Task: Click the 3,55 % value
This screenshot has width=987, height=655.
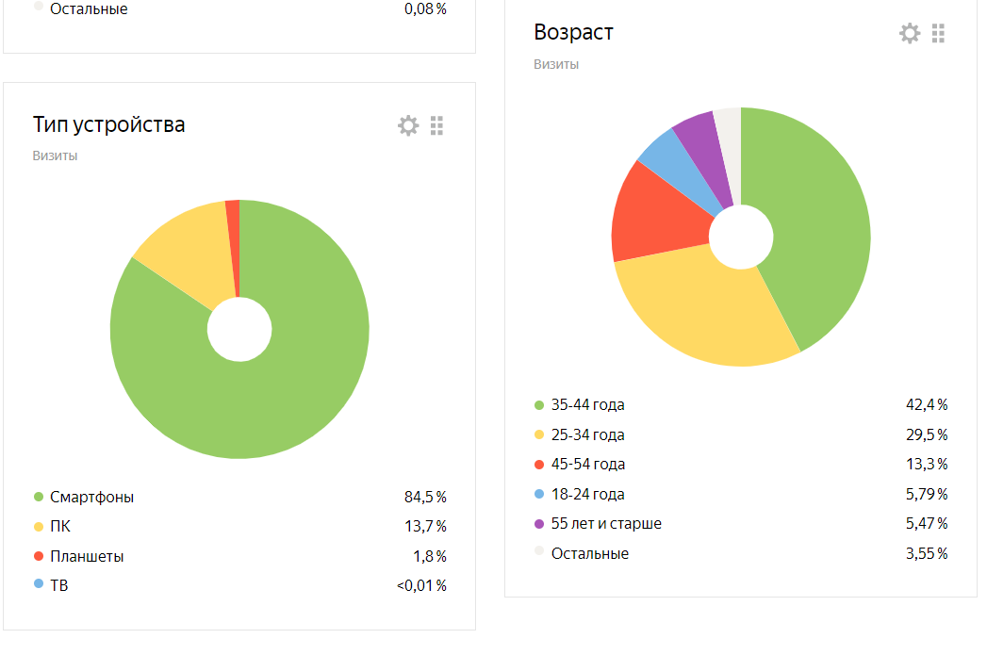Action: [x=927, y=554]
